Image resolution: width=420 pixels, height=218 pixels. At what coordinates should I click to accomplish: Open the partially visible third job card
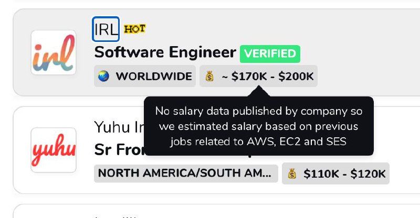[x=210, y=212]
